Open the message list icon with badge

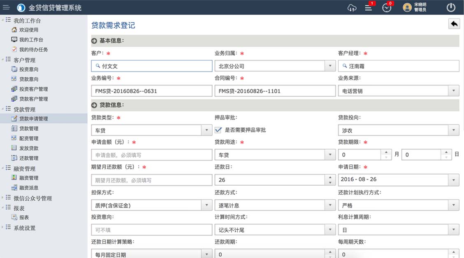369,8
